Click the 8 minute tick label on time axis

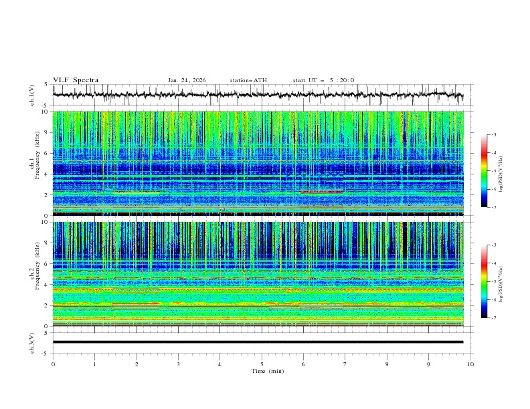pyautogui.click(x=387, y=364)
